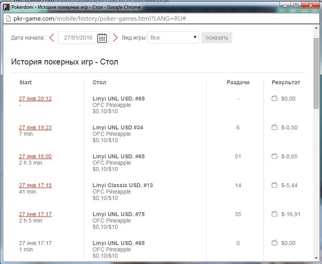
Task: Open session link 27 янв 17:18
Action: coord(35,185)
